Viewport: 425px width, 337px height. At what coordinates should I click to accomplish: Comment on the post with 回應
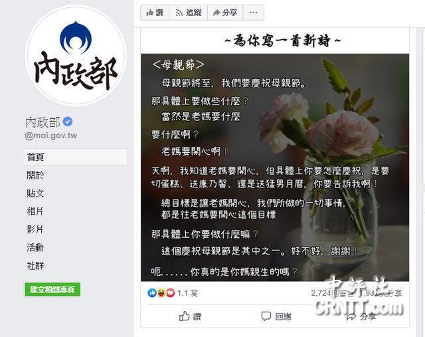tap(276, 316)
